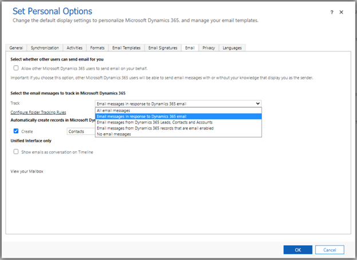357x260 pixels.
Task: Uncheck the Create records checkbox
Action: click(x=16, y=131)
